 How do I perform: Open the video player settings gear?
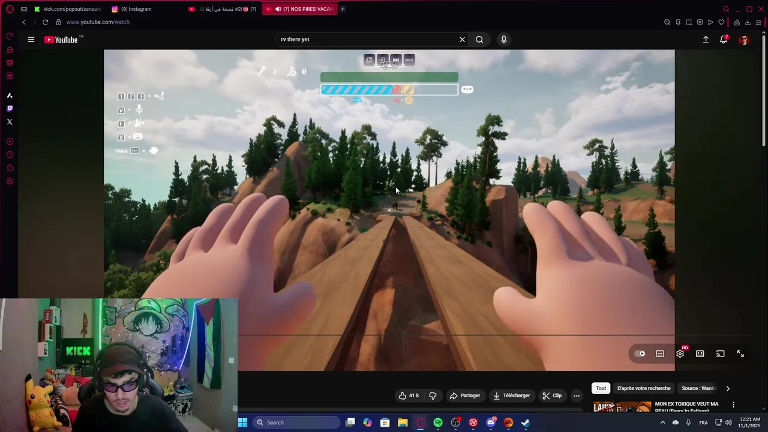pos(680,354)
